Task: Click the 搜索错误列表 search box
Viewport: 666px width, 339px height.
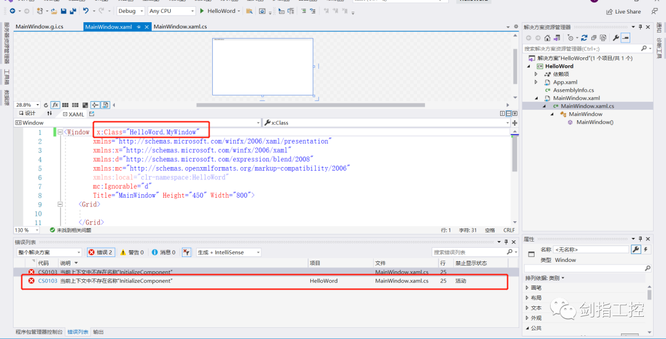Action: pos(469,252)
